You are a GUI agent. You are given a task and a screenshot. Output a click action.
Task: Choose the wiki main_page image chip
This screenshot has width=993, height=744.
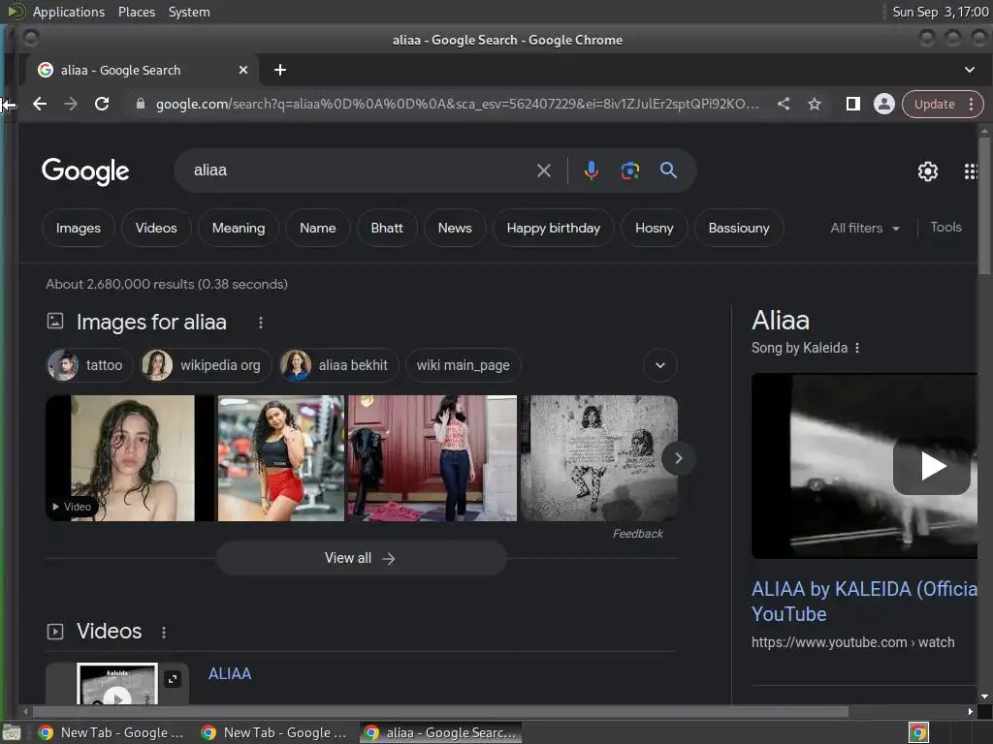[x=463, y=365]
